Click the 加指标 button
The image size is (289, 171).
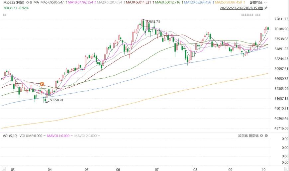(x=243, y=135)
